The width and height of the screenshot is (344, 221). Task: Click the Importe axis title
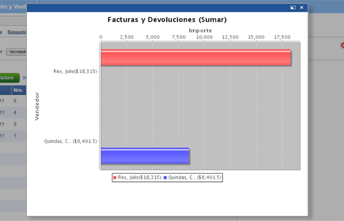(200, 31)
